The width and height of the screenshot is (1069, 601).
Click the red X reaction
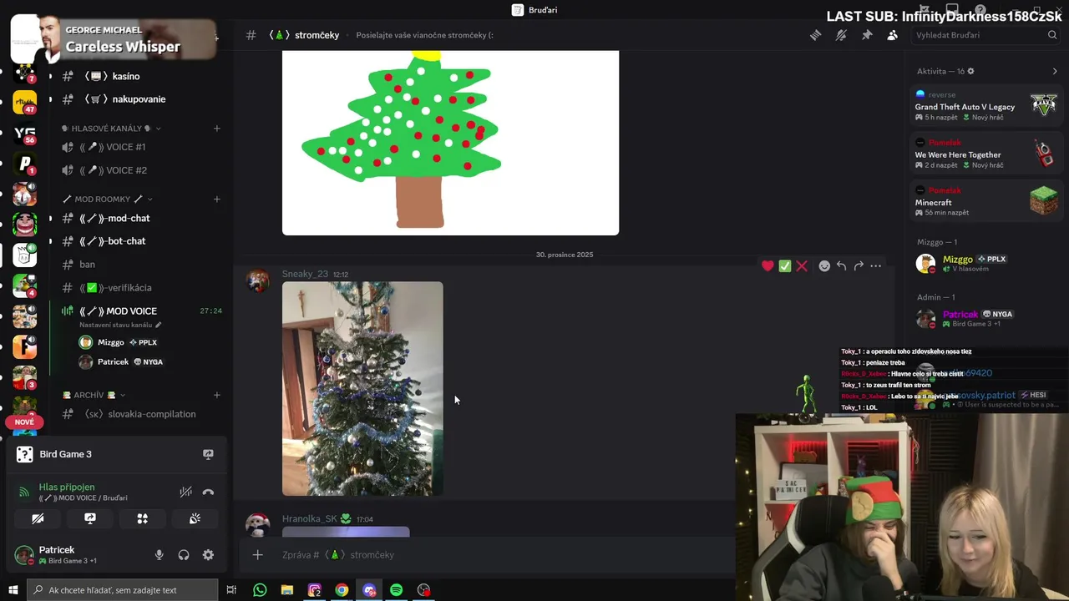[802, 265]
